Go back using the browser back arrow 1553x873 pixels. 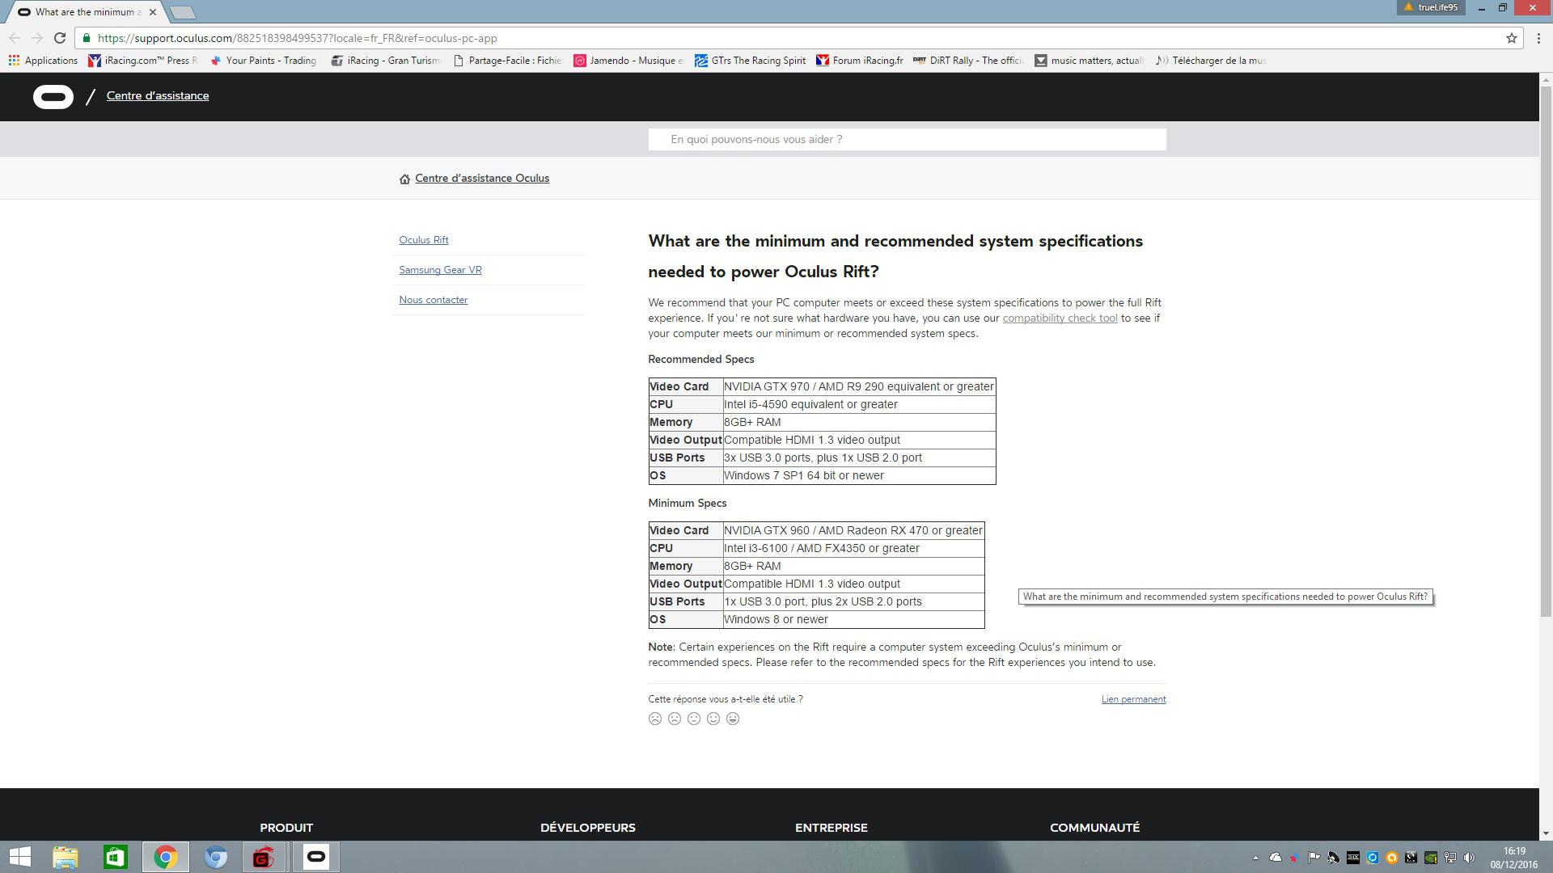pos(15,38)
